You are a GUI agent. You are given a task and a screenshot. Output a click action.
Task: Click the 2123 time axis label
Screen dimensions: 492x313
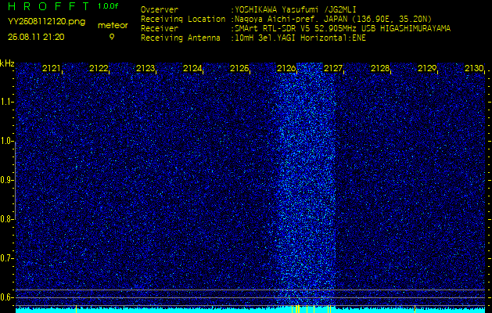point(145,68)
